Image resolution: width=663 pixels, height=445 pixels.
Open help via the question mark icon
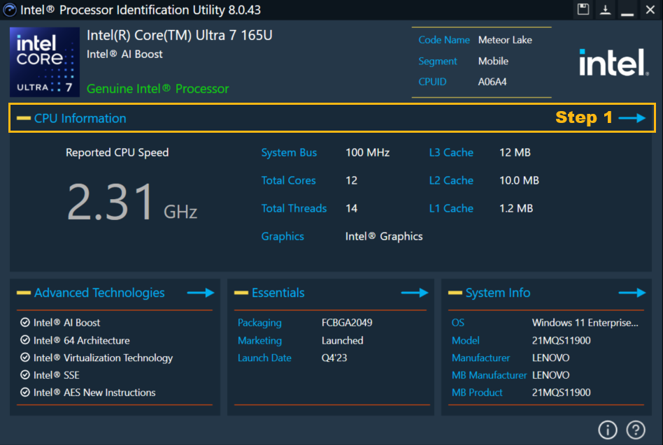coord(635,430)
